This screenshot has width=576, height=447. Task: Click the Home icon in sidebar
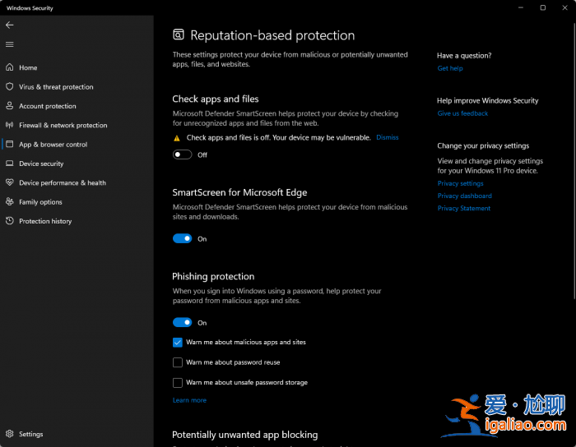tap(10, 67)
